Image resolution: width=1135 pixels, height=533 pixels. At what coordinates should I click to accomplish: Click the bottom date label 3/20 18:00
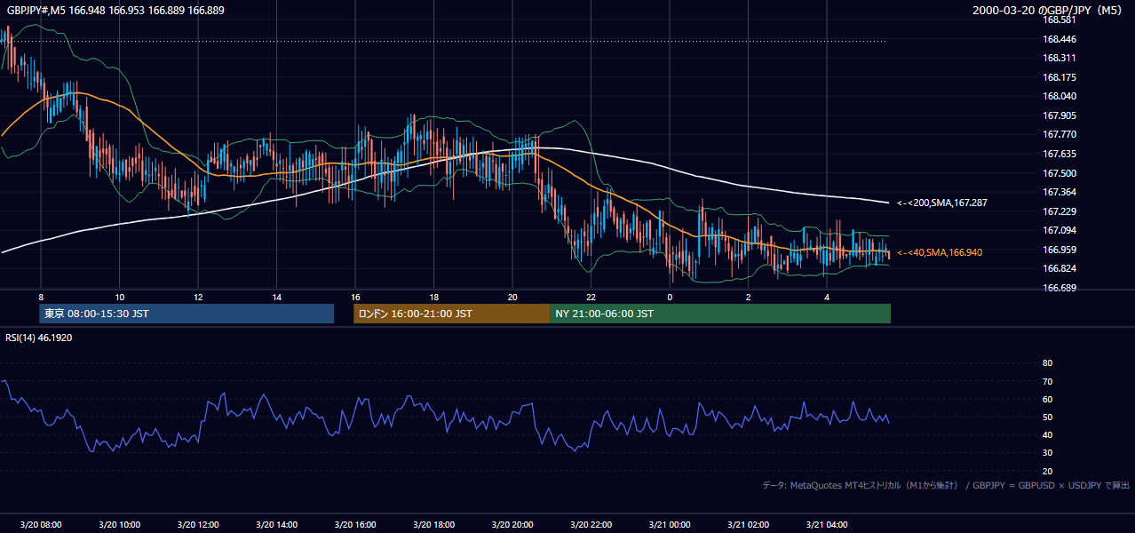coord(434,525)
